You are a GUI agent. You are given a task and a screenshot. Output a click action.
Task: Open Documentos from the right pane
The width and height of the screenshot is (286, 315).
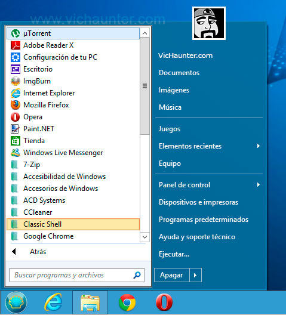coord(209,73)
